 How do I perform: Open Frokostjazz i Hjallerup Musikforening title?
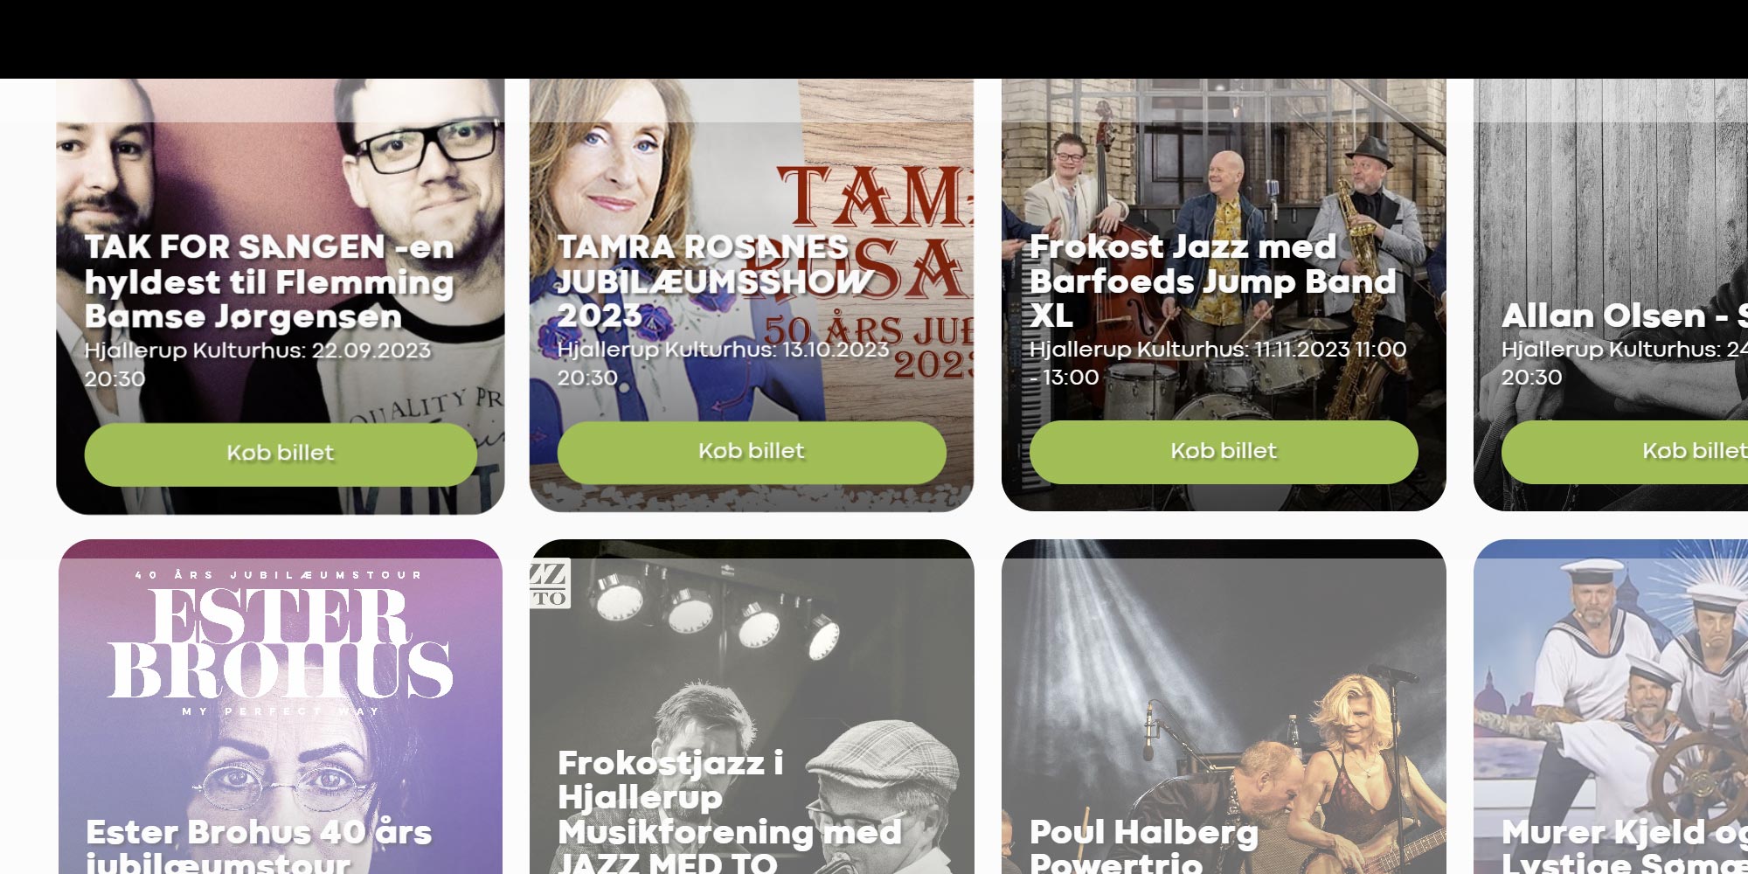(730, 811)
